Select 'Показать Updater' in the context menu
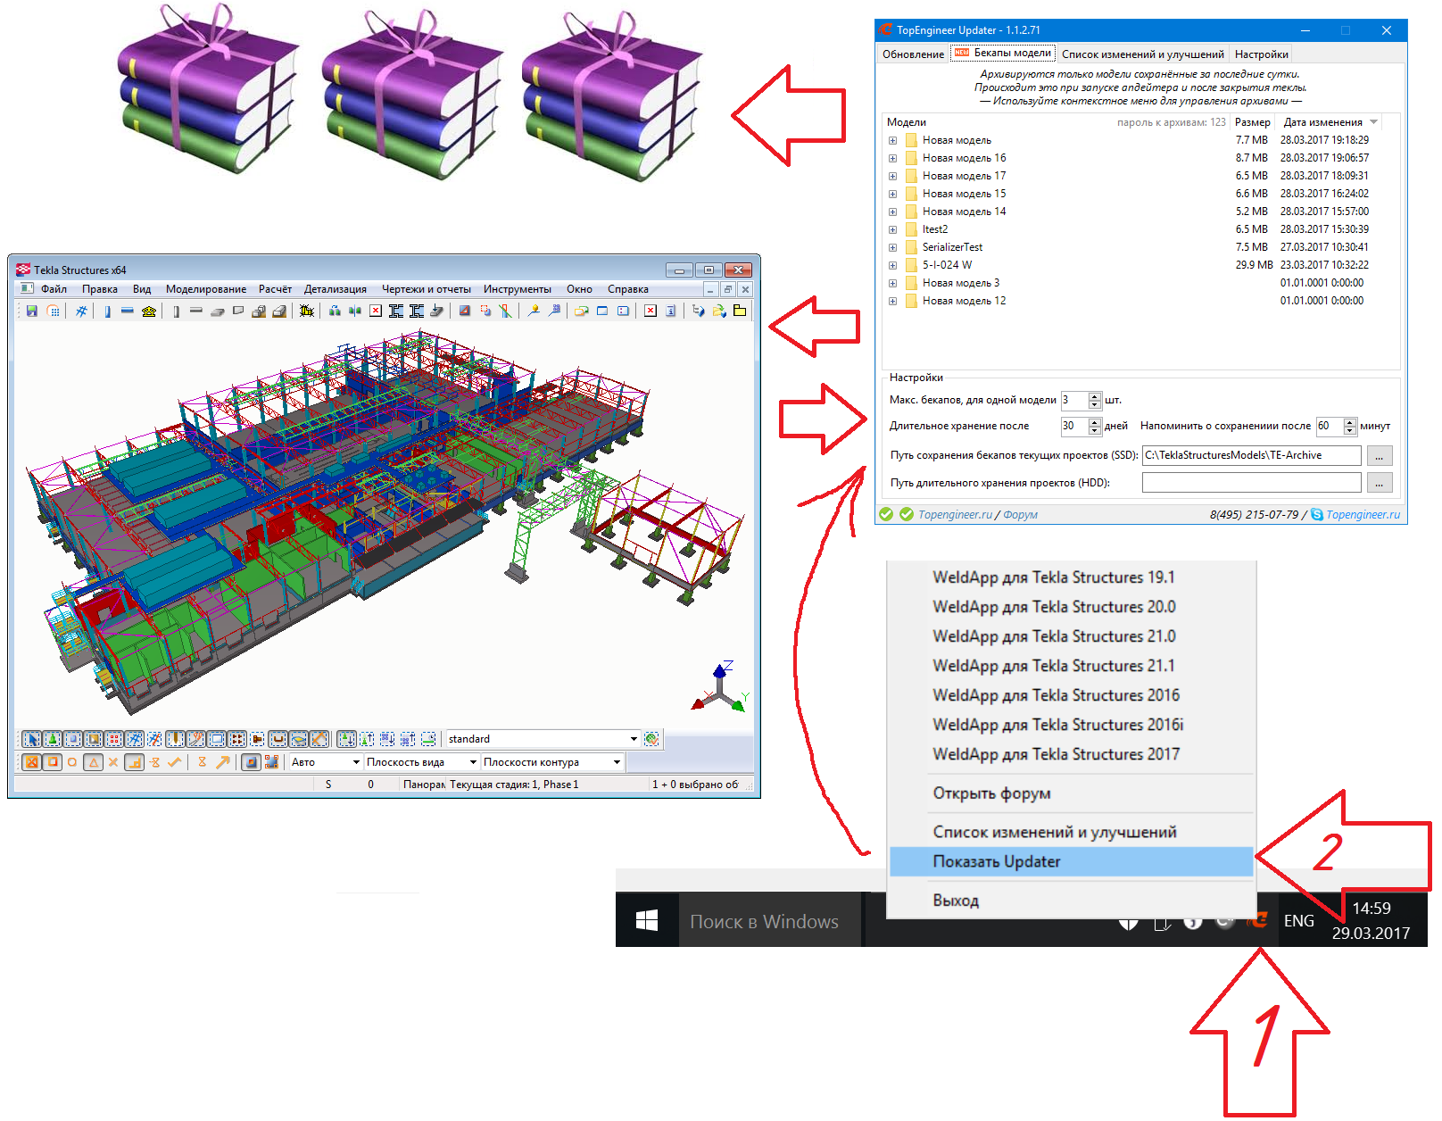Image resolution: width=1442 pixels, height=1121 pixels. pos(996,861)
